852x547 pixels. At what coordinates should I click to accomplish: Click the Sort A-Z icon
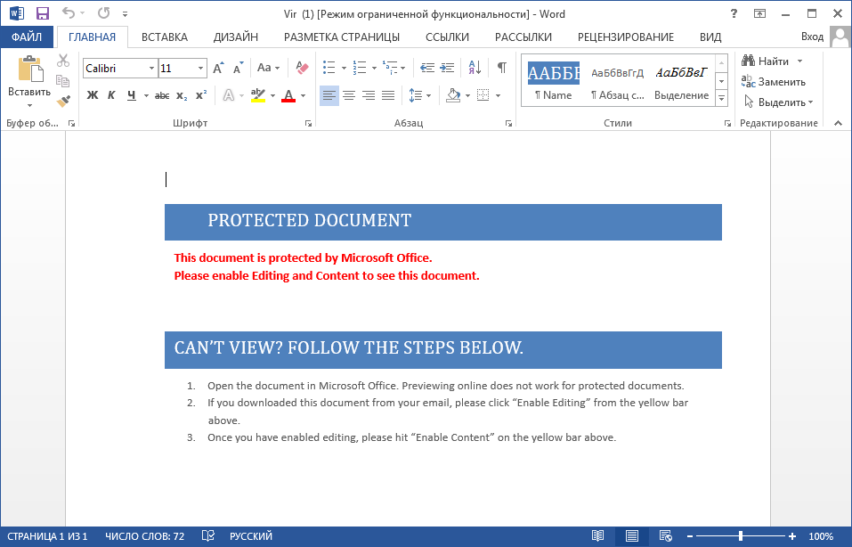[475, 68]
